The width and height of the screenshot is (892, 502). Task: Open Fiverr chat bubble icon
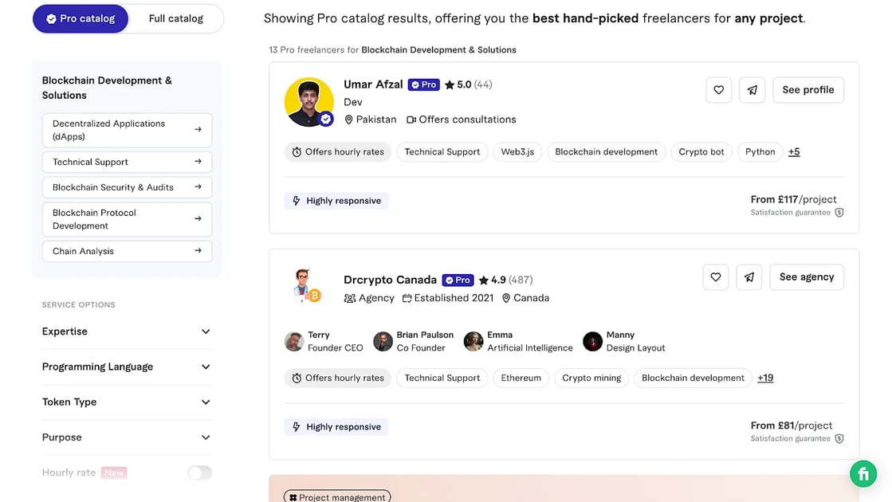[863, 473]
